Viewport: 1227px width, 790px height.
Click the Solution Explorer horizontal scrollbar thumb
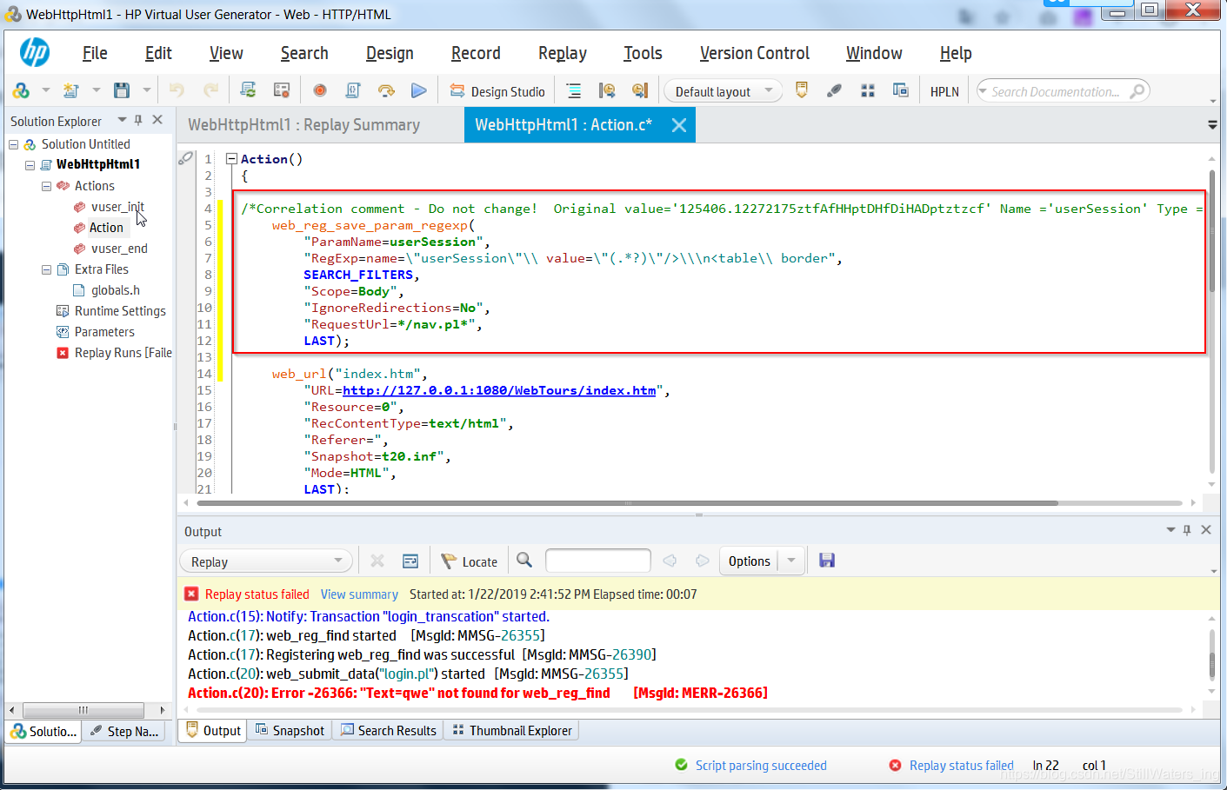click(83, 710)
